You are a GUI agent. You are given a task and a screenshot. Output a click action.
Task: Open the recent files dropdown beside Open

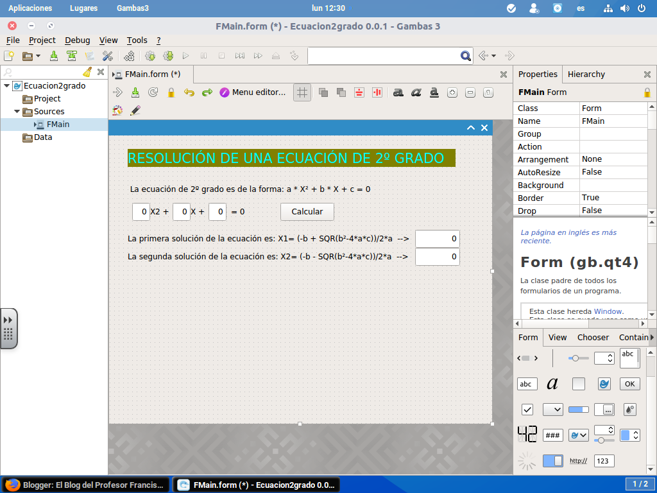tap(37, 56)
